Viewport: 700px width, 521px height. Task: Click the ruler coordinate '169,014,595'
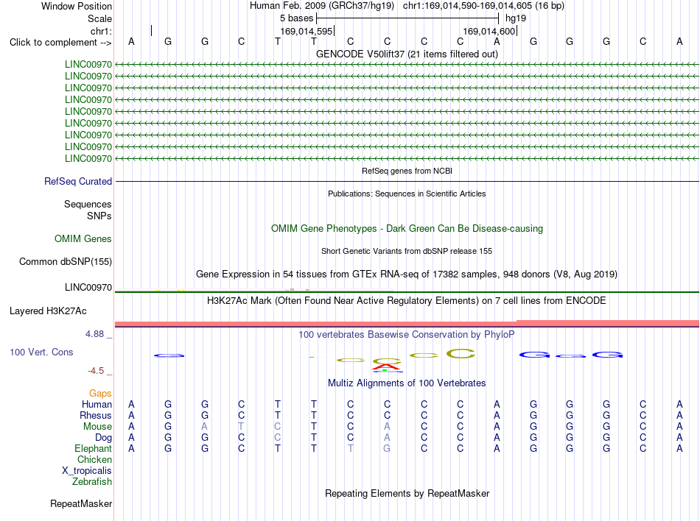tap(307, 31)
